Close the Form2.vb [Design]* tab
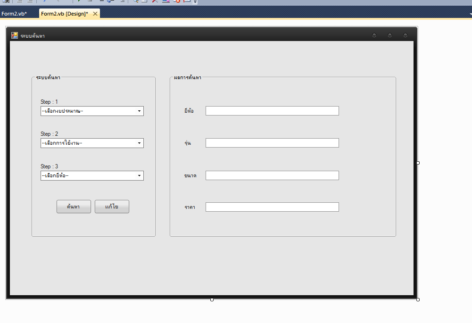The width and height of the screenshot is (472, 323). click(95, 14)
